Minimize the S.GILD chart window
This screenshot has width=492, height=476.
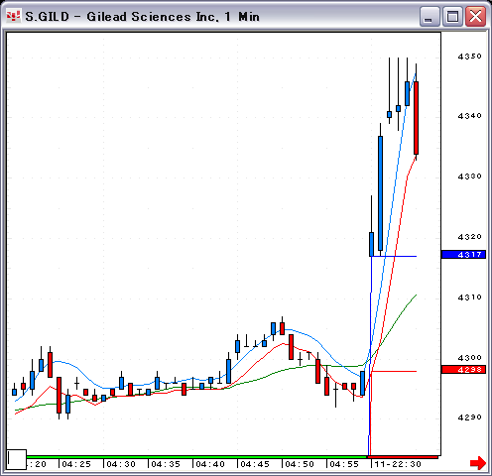click(x=430, y=17)
